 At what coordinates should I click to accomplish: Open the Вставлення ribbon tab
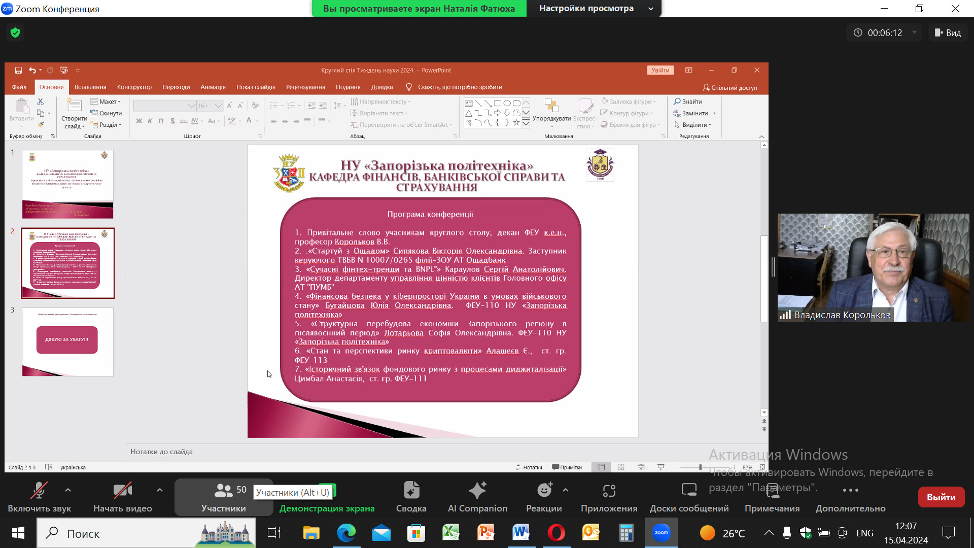pos(90,87)
